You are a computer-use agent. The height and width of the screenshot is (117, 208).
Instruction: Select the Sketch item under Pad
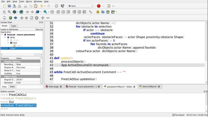(x=19, y=45)
